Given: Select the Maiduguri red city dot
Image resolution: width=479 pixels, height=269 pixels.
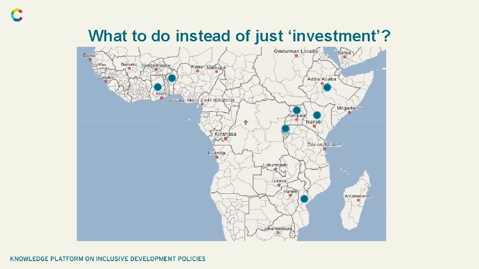Looking at the screenshot, I should point(217,72).
